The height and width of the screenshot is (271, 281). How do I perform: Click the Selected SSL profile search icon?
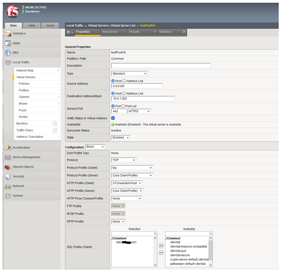pos(155,233)
